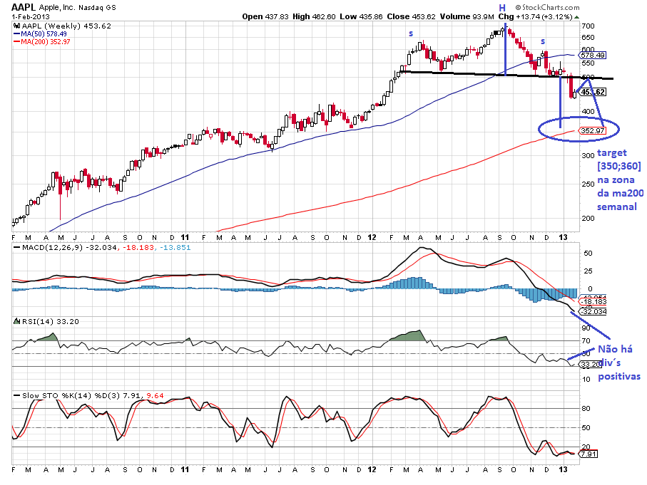This screenshot has height=485, width=647.
Task: Click the blue '-13.851' value in MACD legend
Action: pyautogui.click(x=175, y=248)
